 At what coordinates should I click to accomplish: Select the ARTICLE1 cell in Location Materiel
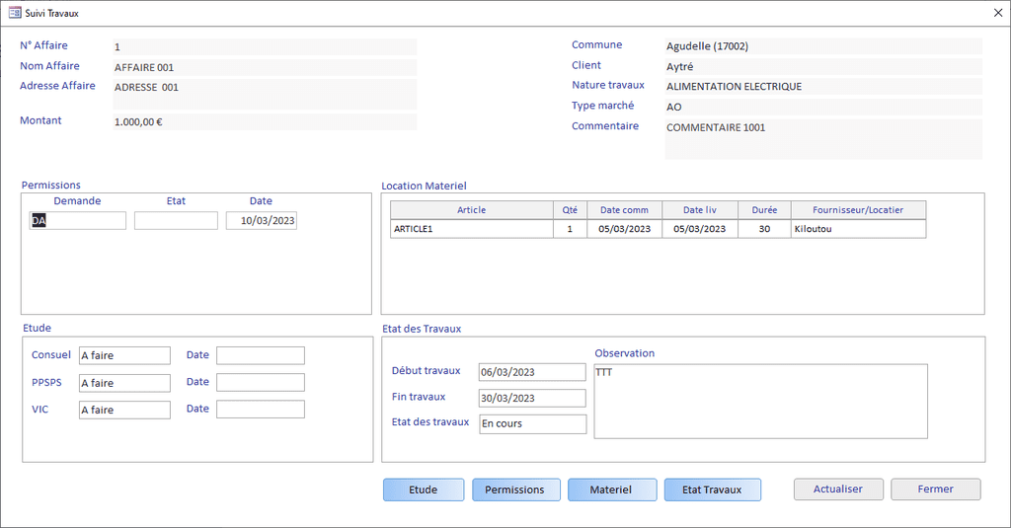point(471,229)
